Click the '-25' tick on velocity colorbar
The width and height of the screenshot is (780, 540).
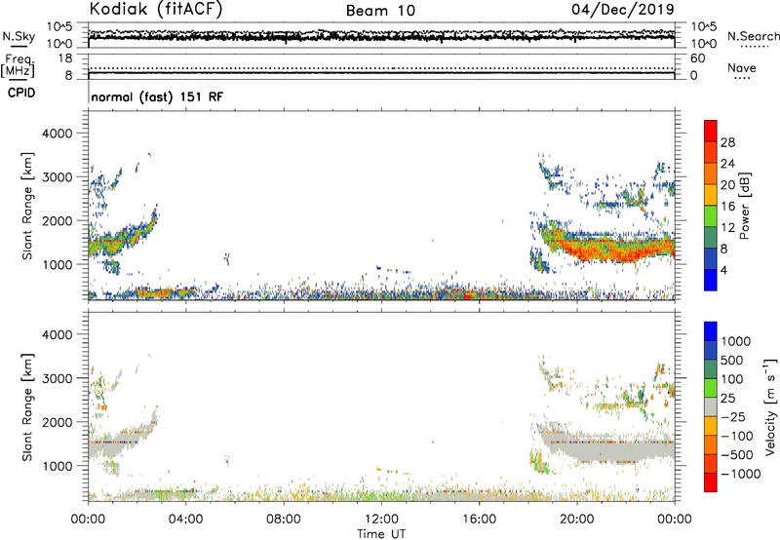coord(732,416)
